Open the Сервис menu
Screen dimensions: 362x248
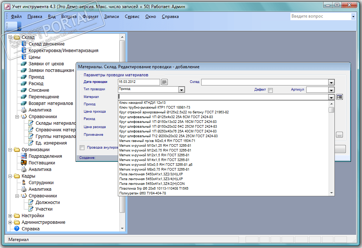tap(132, 17)
